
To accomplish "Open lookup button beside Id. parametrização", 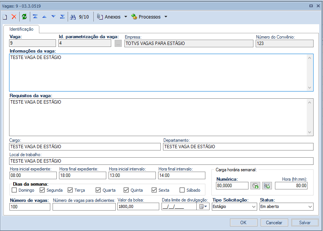I will [118, 43].
